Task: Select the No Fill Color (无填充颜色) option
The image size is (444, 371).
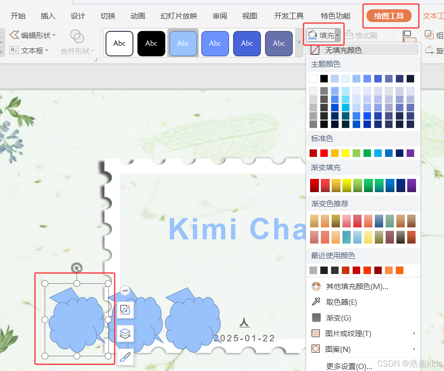Action: [363, 50]
